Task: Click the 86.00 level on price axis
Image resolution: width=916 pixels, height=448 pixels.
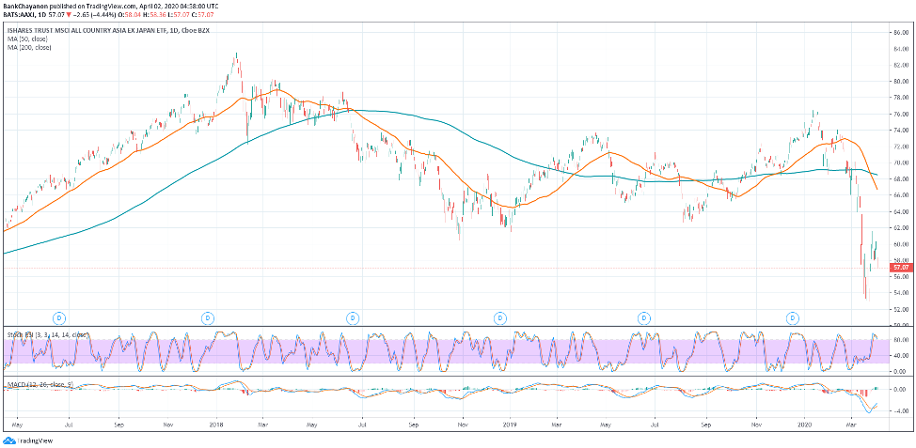Action: coord(900,33)
